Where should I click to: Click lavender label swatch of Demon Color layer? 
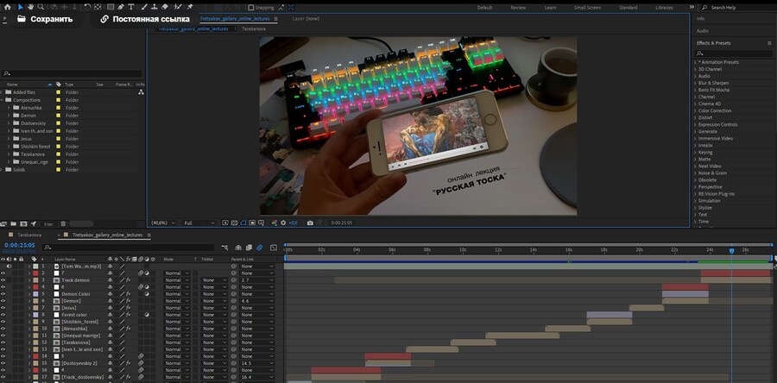pyautogui.click(x=35, y=294)
